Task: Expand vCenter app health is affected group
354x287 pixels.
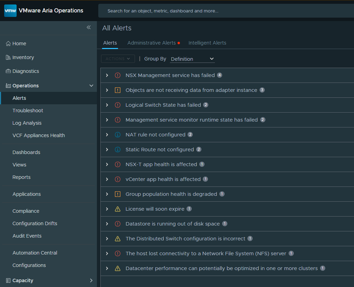Action: click(107, 179)
